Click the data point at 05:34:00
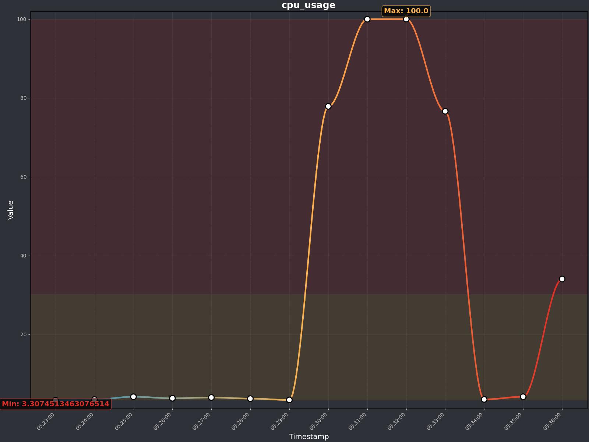Image resolution: width=589 pixels, height=442 pixels. coord(484,399)
